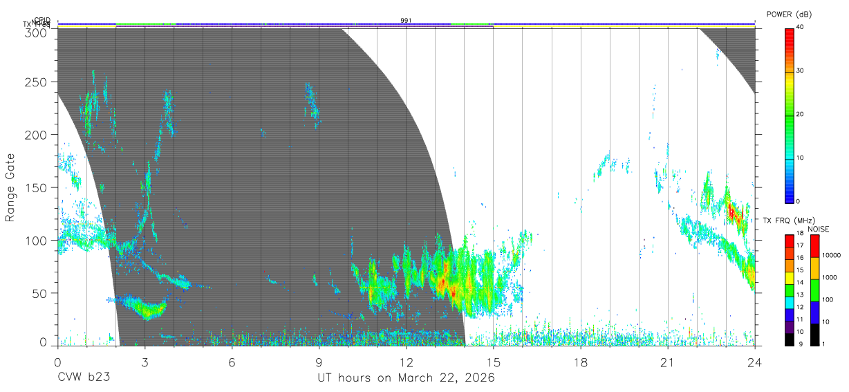The image size is (849, 392).
Task: Click the POWER (dB) color scale bar
Action: tap(789, 115)
